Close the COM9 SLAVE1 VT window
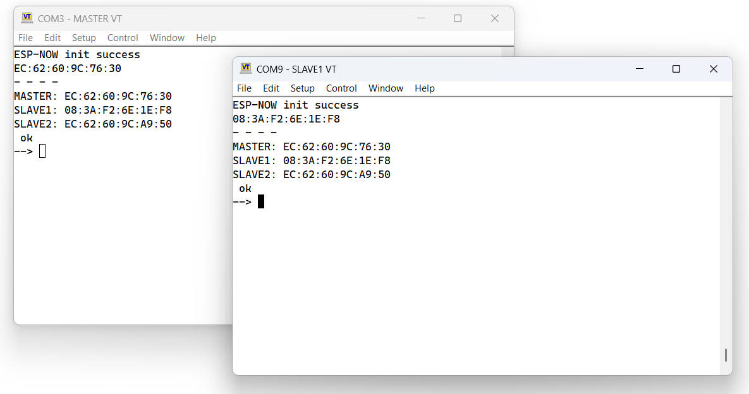749x394 pixels. point(714,69)
